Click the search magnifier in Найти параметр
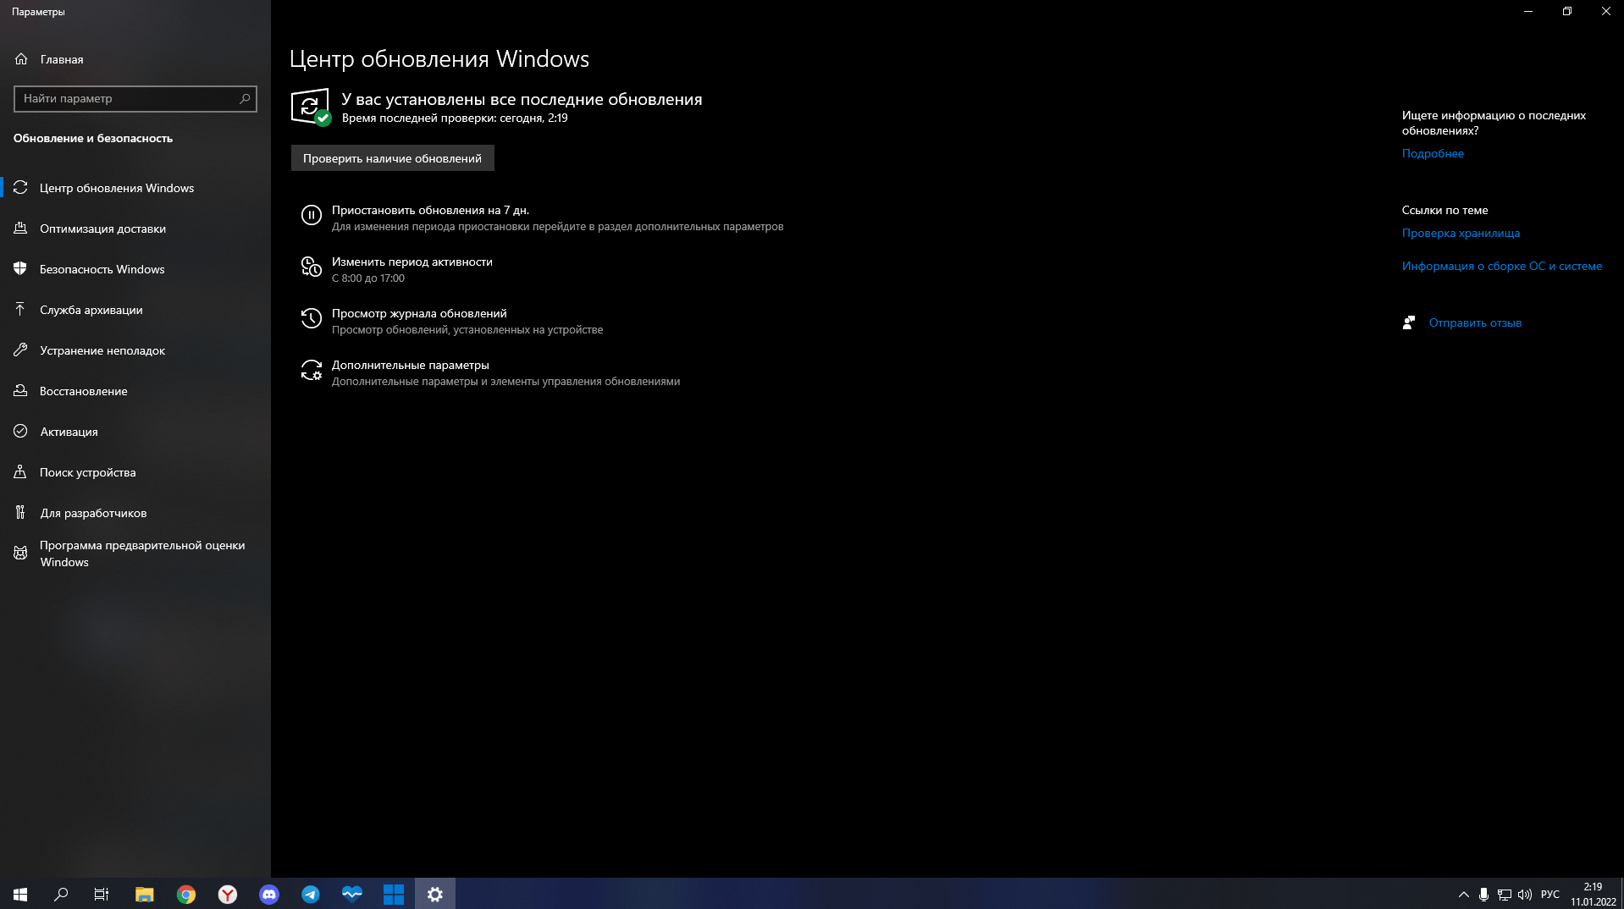Screen dimensions: 1624x909 tap(245, 98)
